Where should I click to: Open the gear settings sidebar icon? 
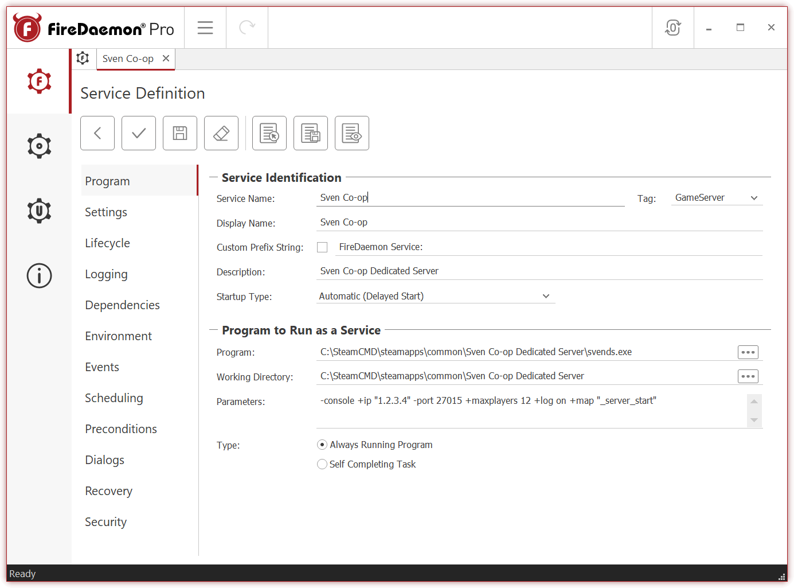point(39,146)
